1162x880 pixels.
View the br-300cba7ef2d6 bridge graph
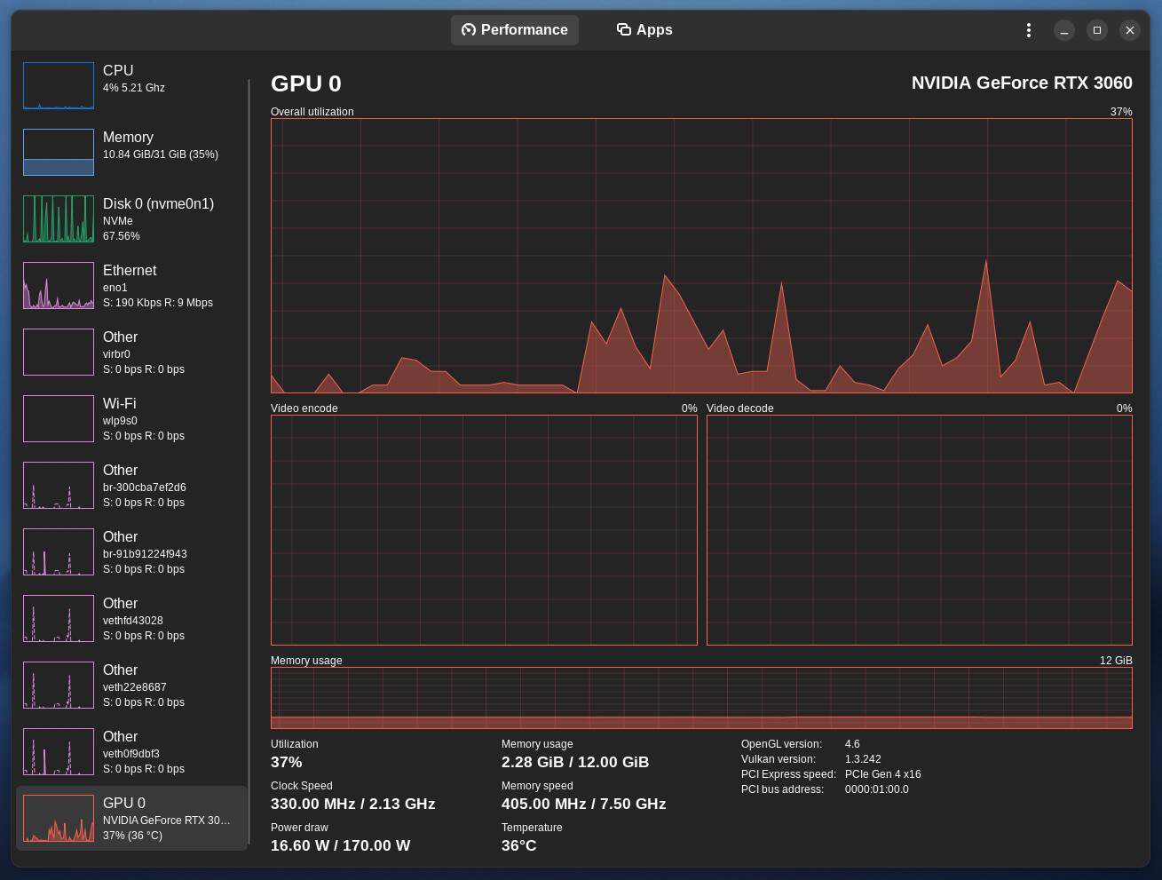(58, 485)
